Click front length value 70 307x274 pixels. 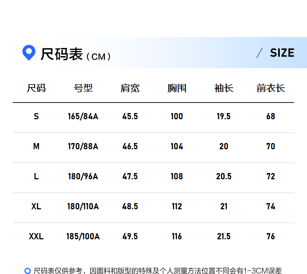coord(271,146)
